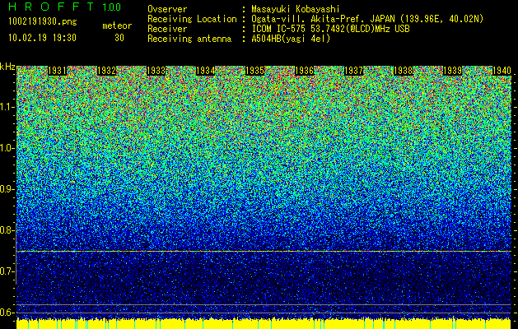
Task: Click the Receiving Location label
Action: pyautogui.click(x=192, y=20)
